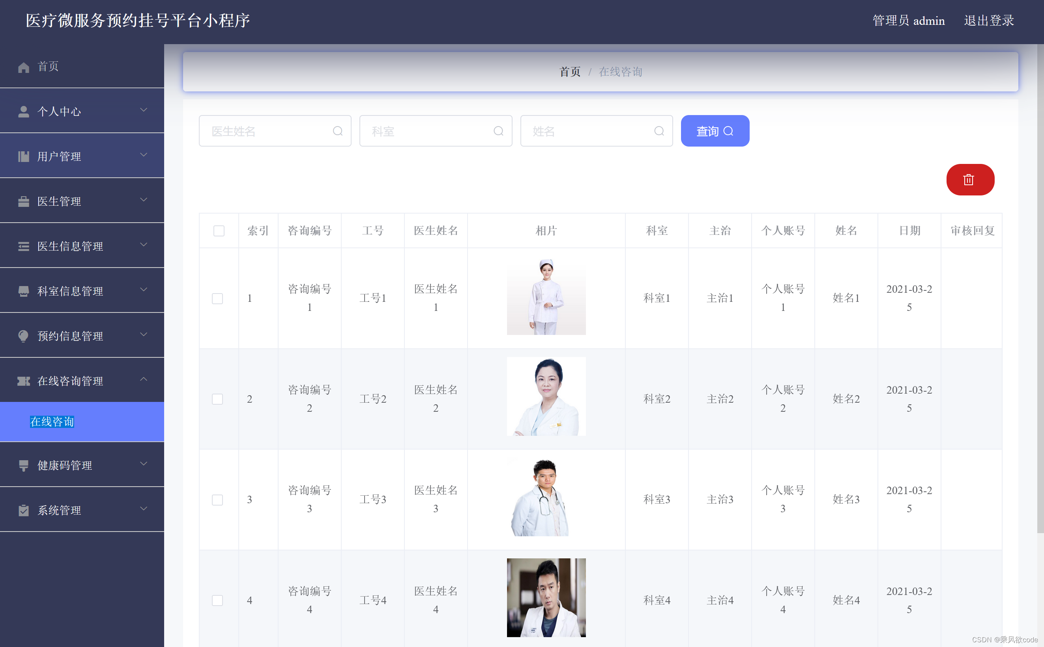
Task: Check the checkbox for row 3
Action: [x=217, y=500]
